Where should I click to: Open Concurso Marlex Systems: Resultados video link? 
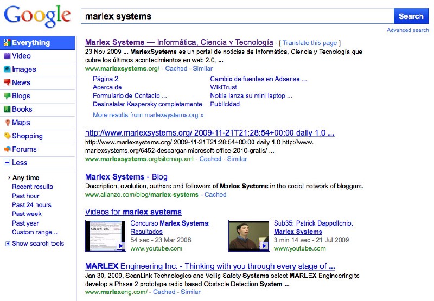tap(170, 227)
